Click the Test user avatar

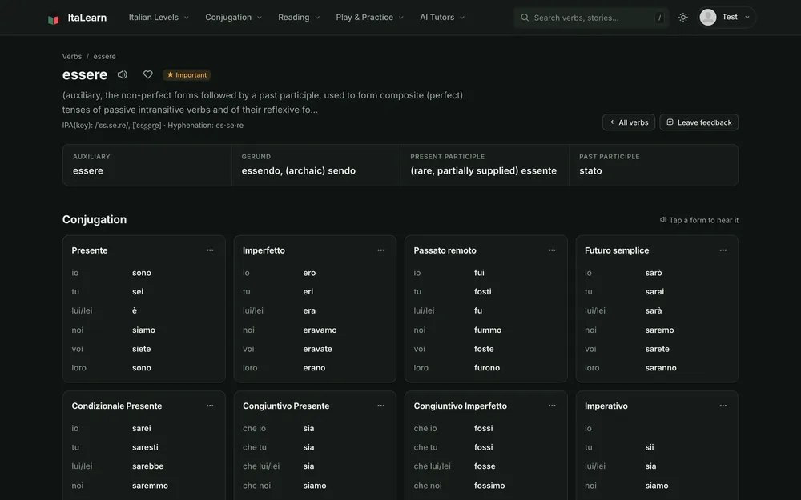point(707,17)
